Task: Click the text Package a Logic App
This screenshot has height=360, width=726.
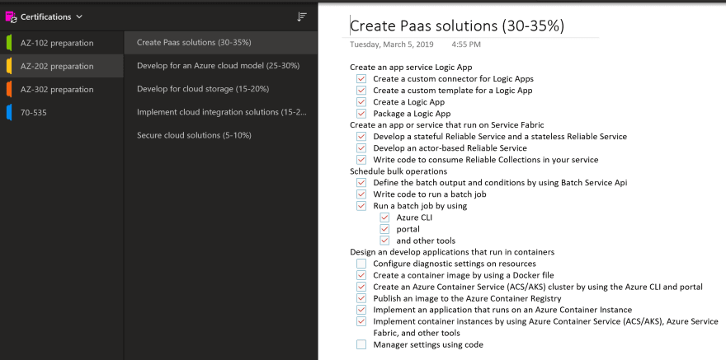Action: [x=412, y=113]
